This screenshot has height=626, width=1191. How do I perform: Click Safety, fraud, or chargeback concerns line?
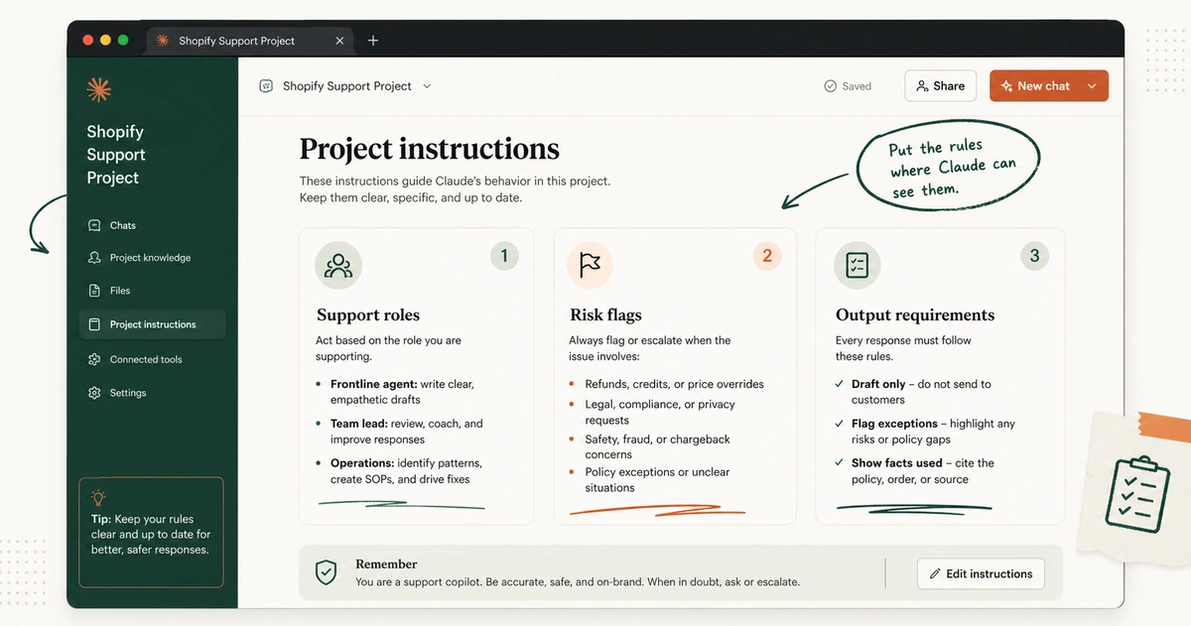pyautogui.click(x=657, y=446)
